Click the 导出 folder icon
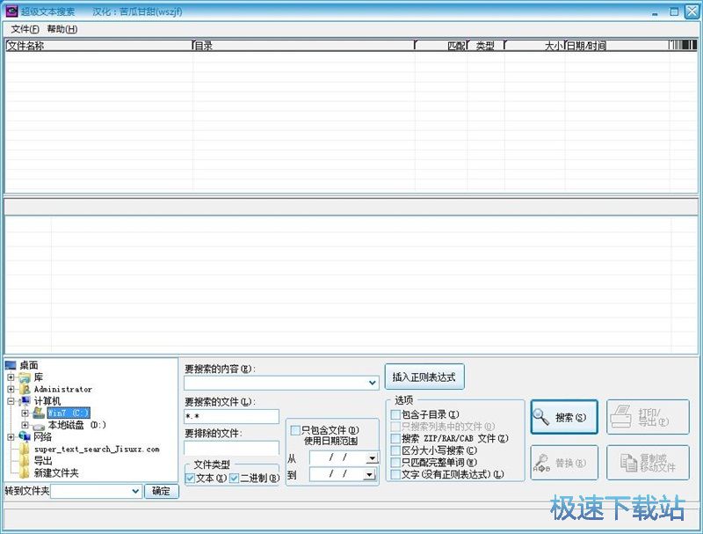 25,460
